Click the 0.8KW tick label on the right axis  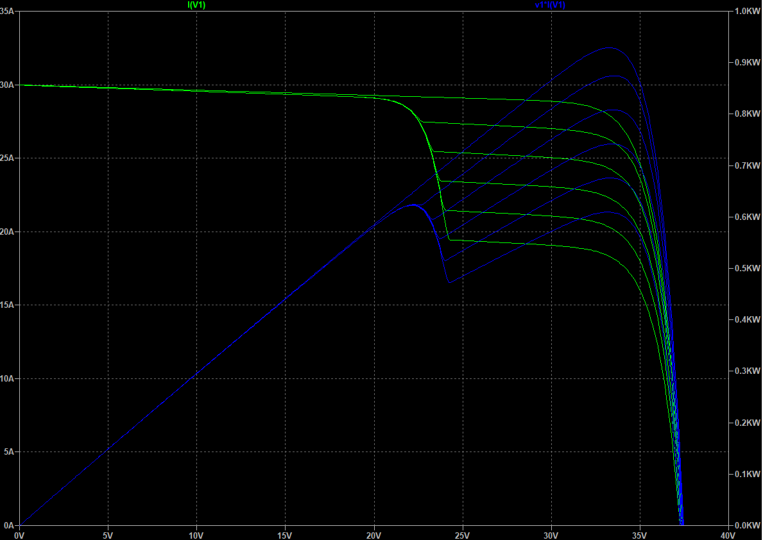pyautogui.click(x=746, y=114)
